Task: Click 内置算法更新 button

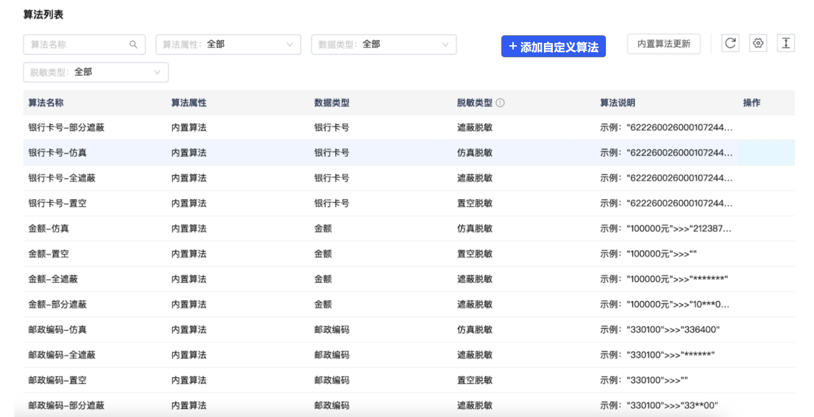Action: [x=664, y=44]
